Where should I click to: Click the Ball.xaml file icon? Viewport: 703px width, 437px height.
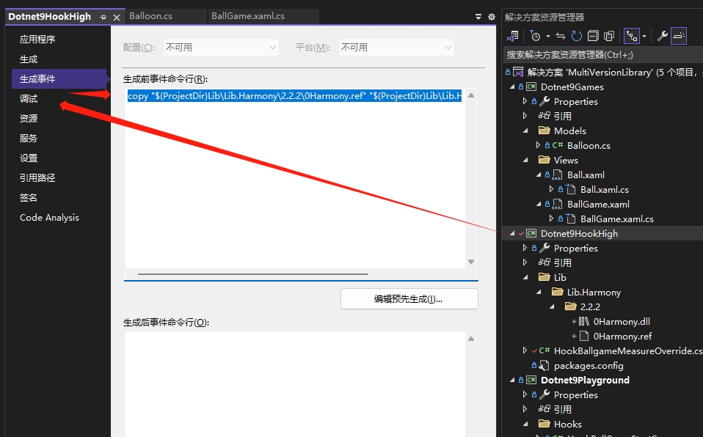[x=557, y=175]
